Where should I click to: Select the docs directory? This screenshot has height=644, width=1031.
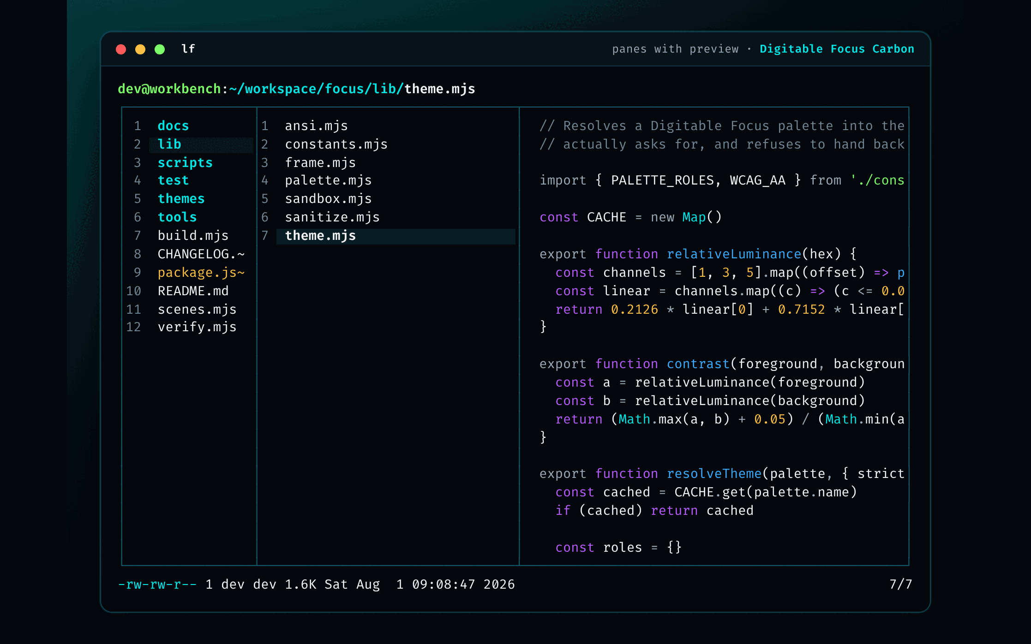(173, 126)
